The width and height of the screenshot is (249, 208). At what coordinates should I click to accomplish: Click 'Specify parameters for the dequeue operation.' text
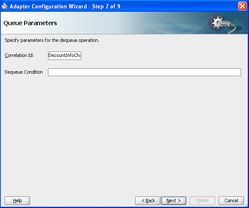pos(52,40)
